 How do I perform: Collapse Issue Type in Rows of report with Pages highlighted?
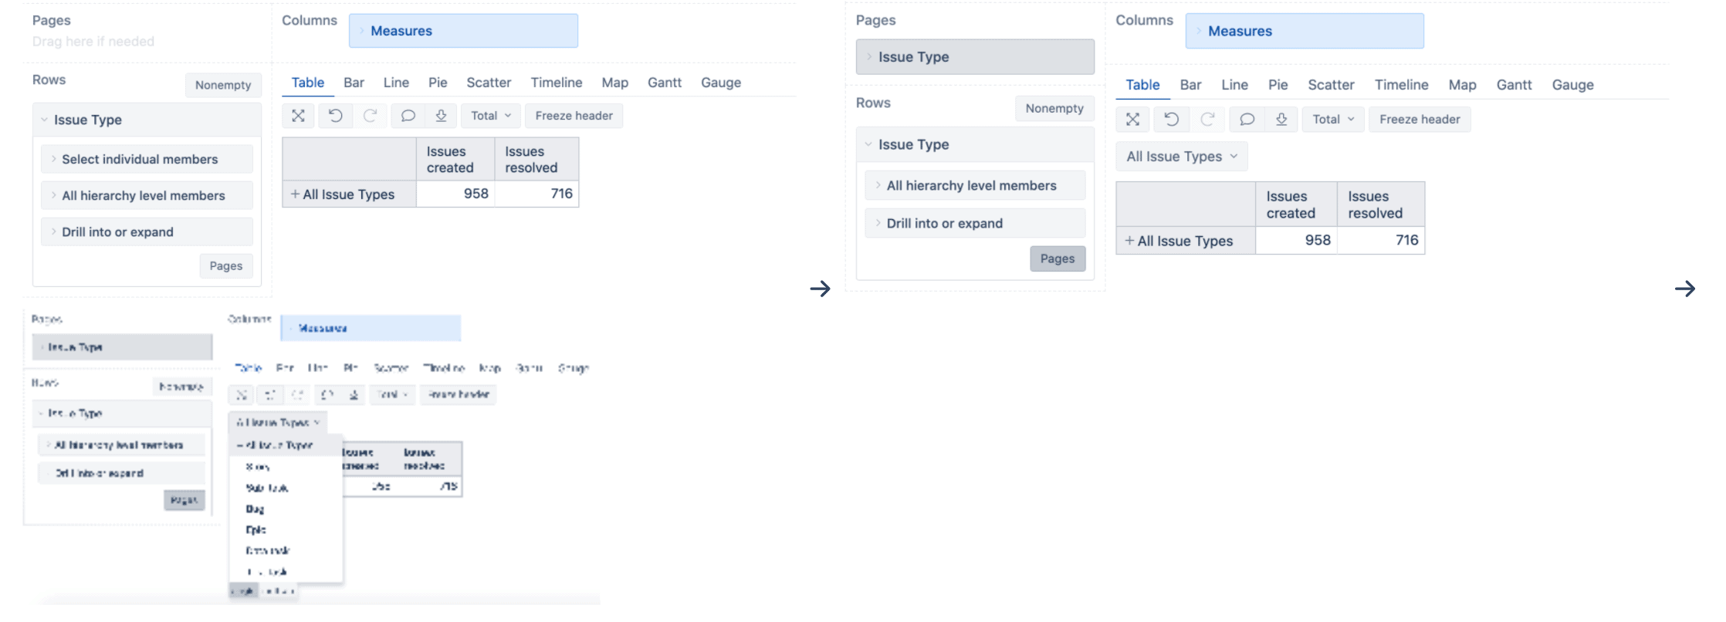[975, 145]
